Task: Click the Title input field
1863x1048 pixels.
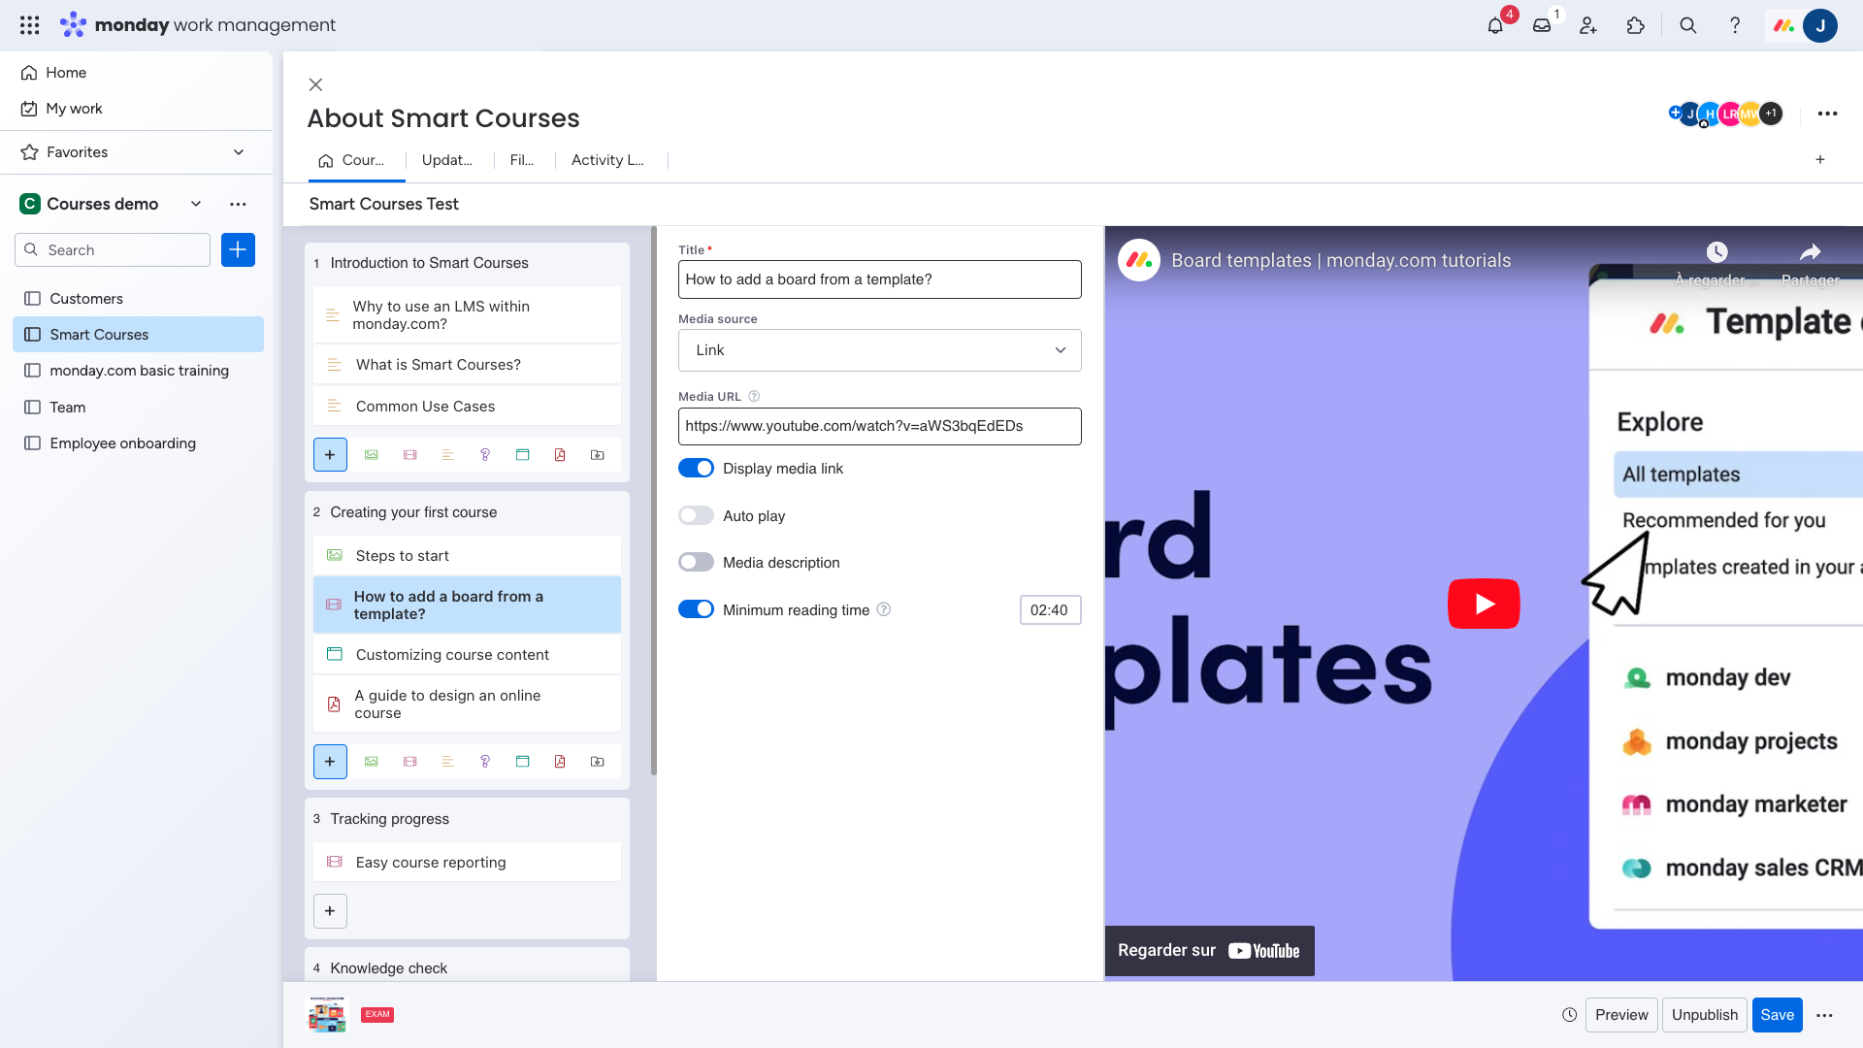Action: (x=879, y=279)
